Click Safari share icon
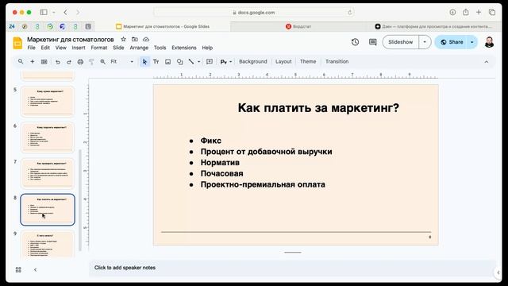Screen dimensions: 508x286 [466, 13]
